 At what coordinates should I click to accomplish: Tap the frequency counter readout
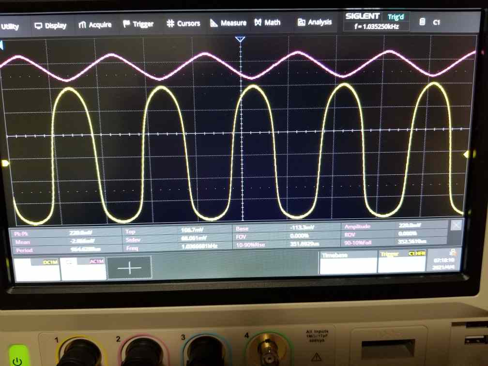pos(376,27)
